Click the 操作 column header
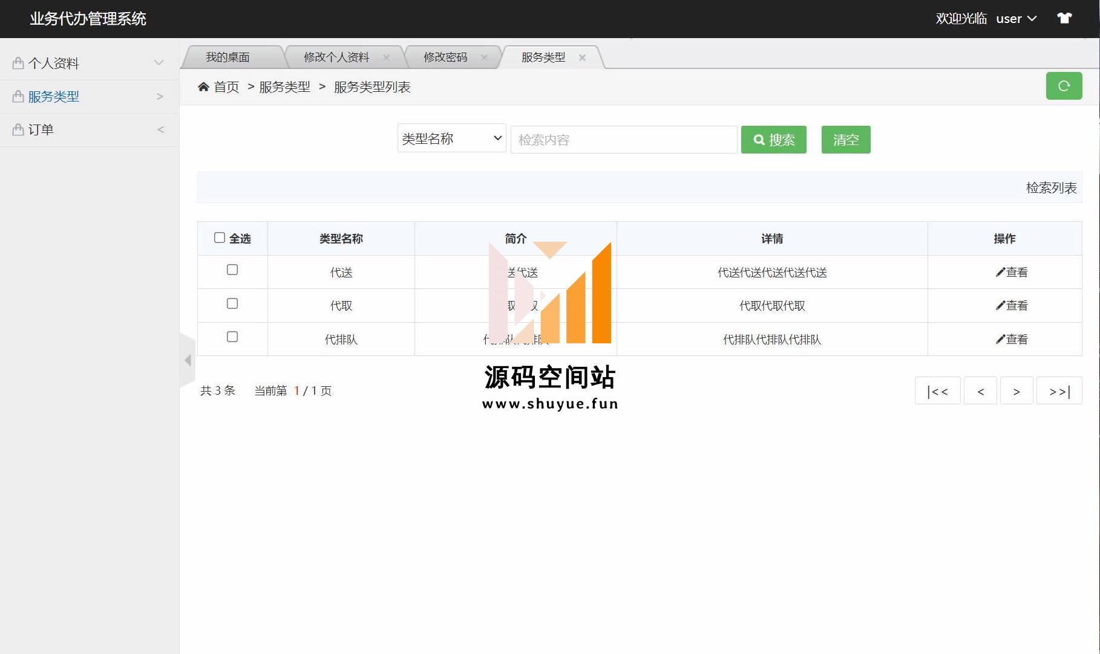The width and height of the screenshot is (1100, 654). [x=1004, y=239]
